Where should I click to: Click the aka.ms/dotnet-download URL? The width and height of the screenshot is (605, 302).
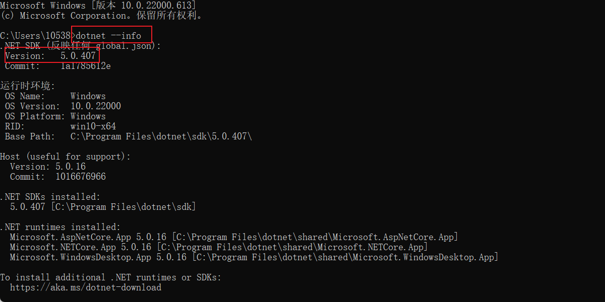coord(86,287)
